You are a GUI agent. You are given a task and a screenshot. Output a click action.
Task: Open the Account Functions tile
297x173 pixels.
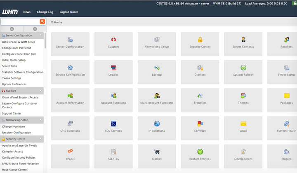tap(113, 100)
